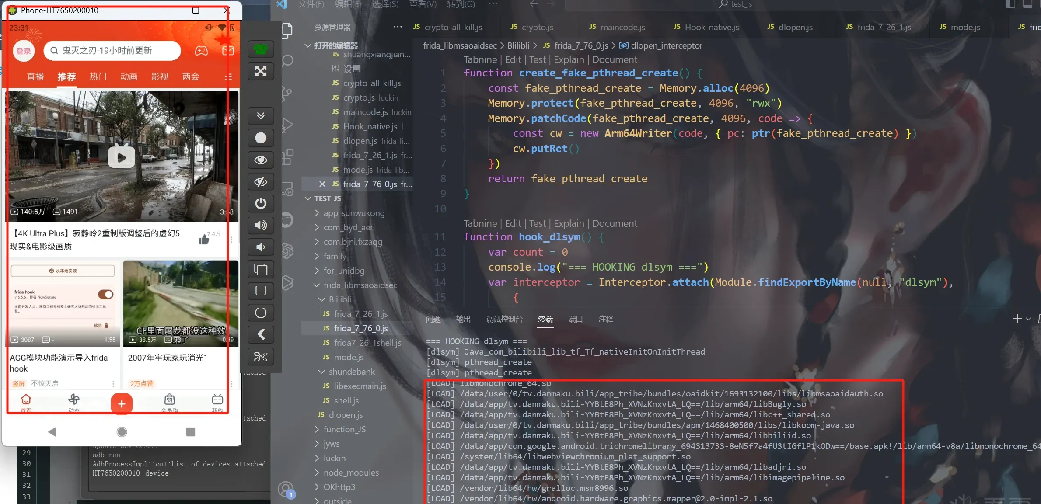The height and width of the screenshot is (504, 1041).
Task: Tap 动态 in Bilibili bottom navigation
Action: [74, 403]
